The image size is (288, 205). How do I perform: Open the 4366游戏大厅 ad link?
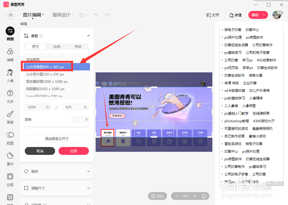(264, 121)
